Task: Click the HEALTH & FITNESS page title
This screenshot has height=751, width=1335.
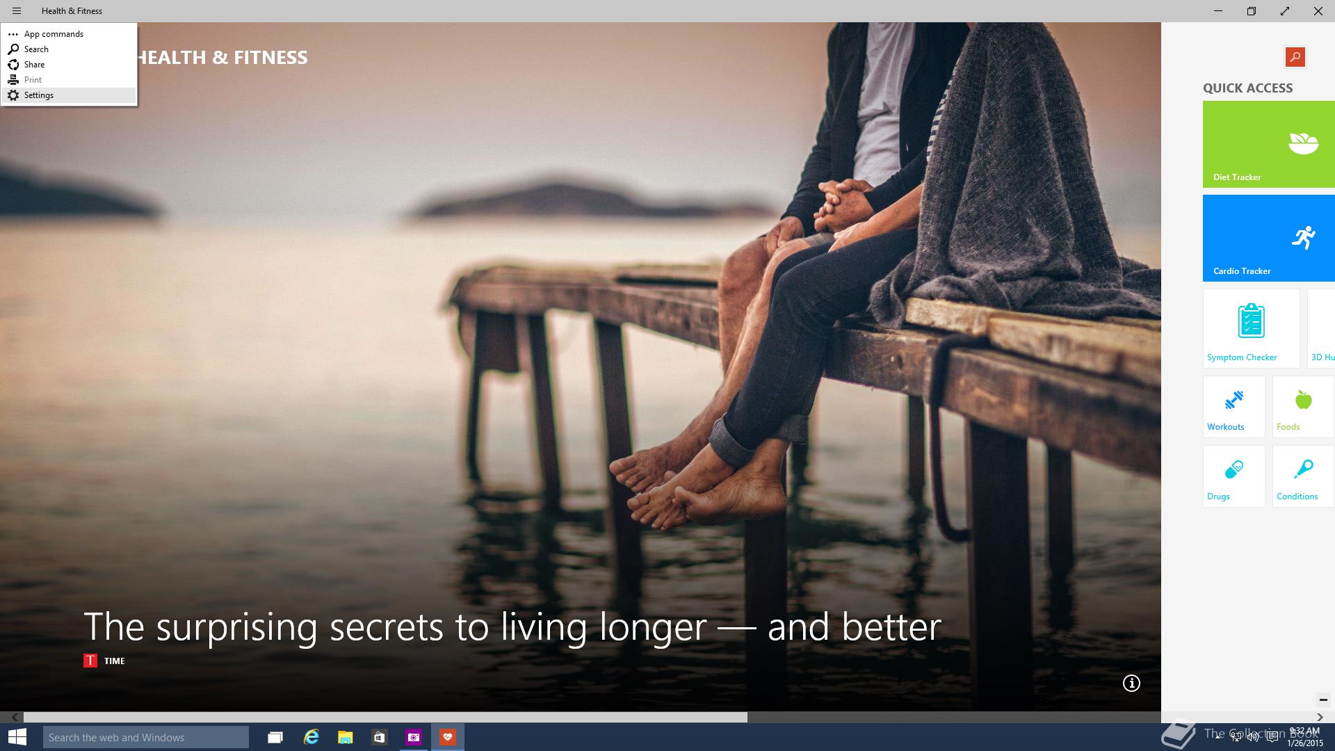Action: pos(222,58)
